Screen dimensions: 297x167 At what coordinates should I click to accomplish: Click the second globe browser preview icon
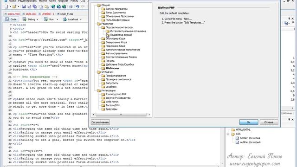click(59, 7)
